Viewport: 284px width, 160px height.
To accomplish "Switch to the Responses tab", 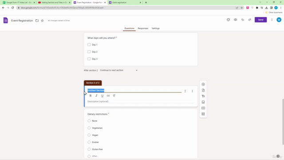I will pos(143,28).
